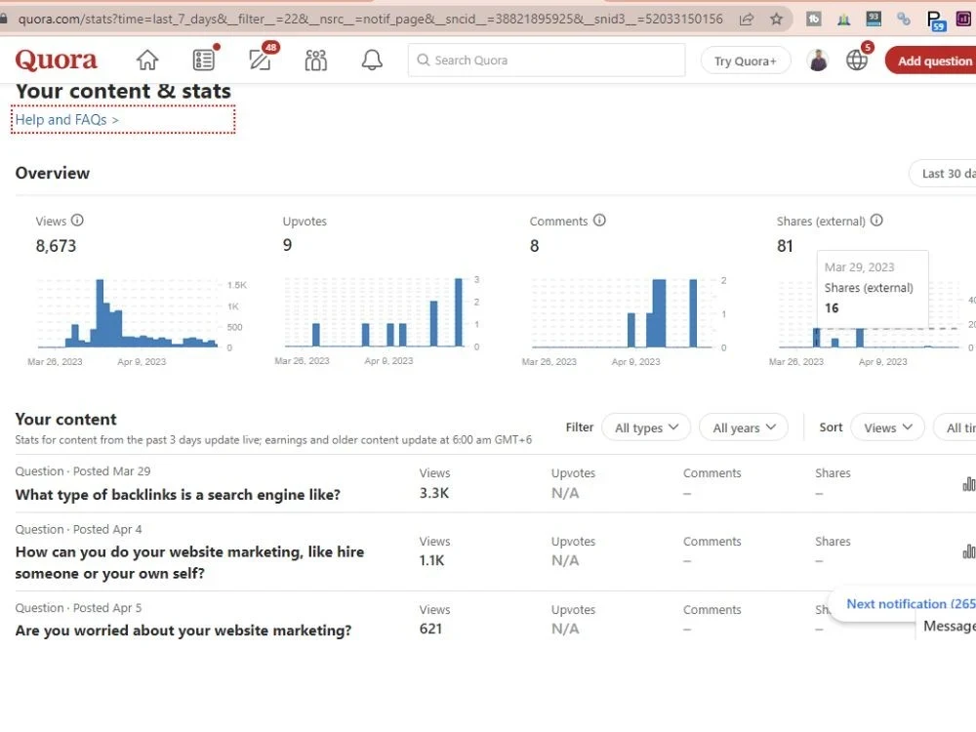Click the P extension icon with 59 badge
976x732 pixels.
pyautogui.click(x=936, y=20)
